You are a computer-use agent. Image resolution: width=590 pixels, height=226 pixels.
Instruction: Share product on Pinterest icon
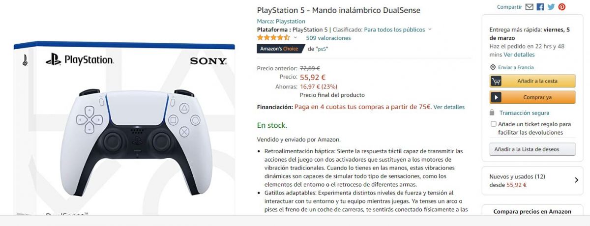(561, 7)
